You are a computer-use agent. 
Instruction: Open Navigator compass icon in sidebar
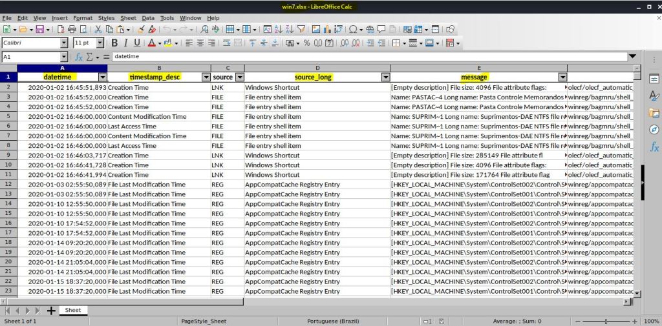654,130
